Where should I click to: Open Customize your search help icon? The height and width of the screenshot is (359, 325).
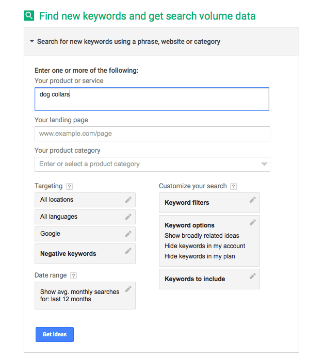[x=233, y=186]
